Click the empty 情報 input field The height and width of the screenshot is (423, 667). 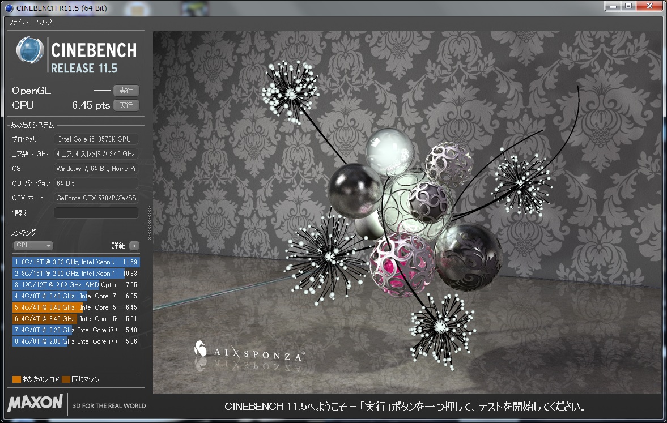(x=96, y=213)
